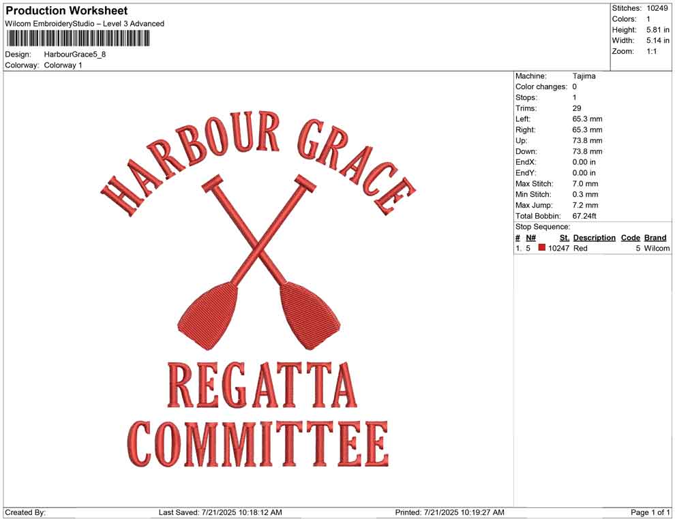This screenshot has width=675, height=519.
Task: Click the EndY value '0.00 in'
Action: pos(584,173)
